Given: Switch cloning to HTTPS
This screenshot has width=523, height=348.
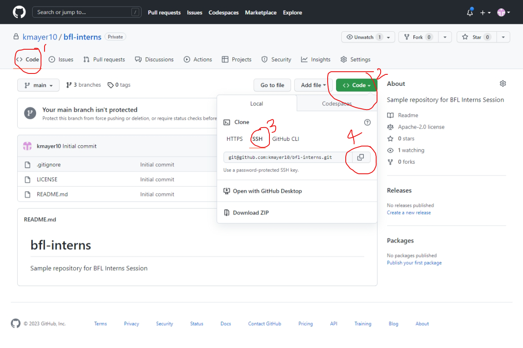Looking at the screenshot, I should click(x=234, y=138).
